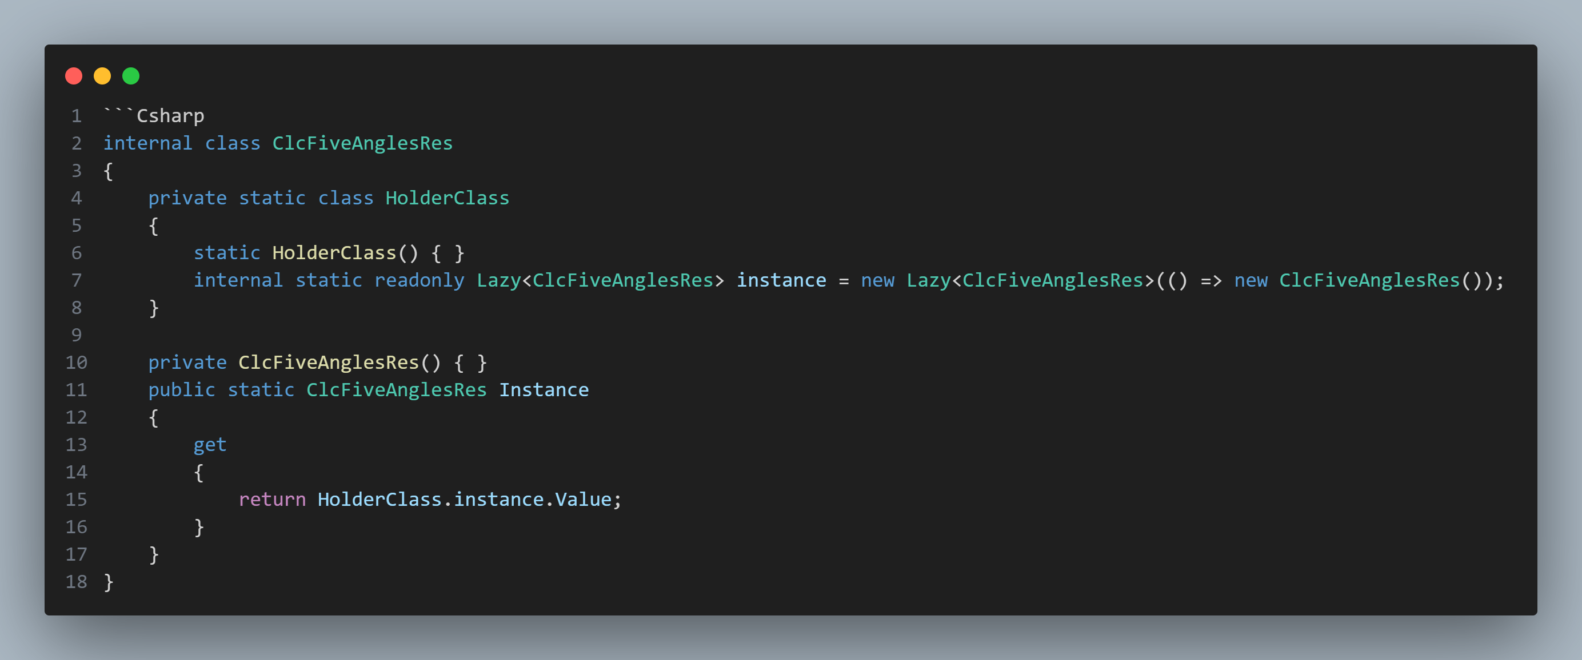Click line number 9 in the gutter
The width and height of the screenshot is (1582, 660).
76,335
